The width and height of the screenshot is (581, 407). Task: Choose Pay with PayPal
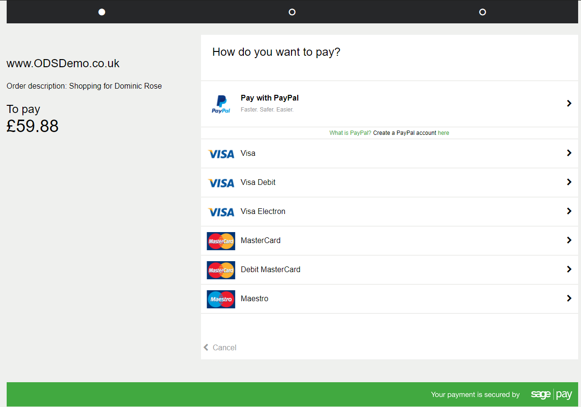(390, 104)
